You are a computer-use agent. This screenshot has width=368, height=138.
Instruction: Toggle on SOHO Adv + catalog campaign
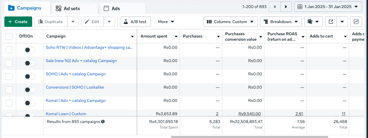tap(30, 77)
